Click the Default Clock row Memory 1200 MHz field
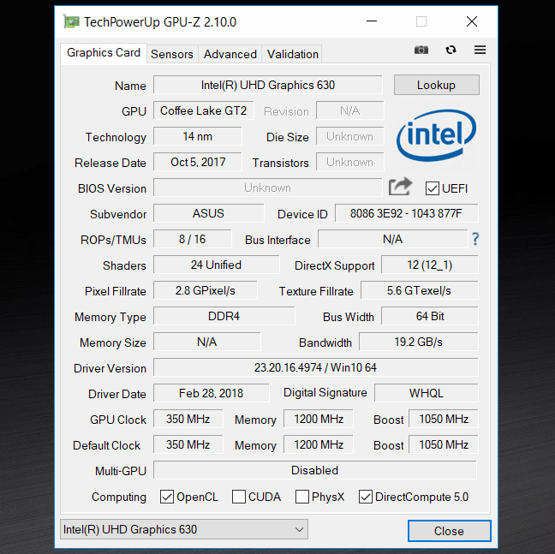Viewport: 555px width, 554px height. point(319,444)
